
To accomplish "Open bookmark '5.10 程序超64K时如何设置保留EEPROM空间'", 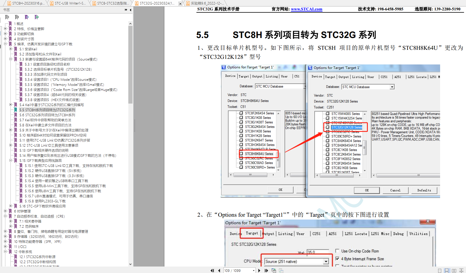I will tap(53, 135).
